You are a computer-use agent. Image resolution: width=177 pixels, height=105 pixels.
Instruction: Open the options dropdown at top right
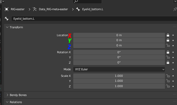175,1
